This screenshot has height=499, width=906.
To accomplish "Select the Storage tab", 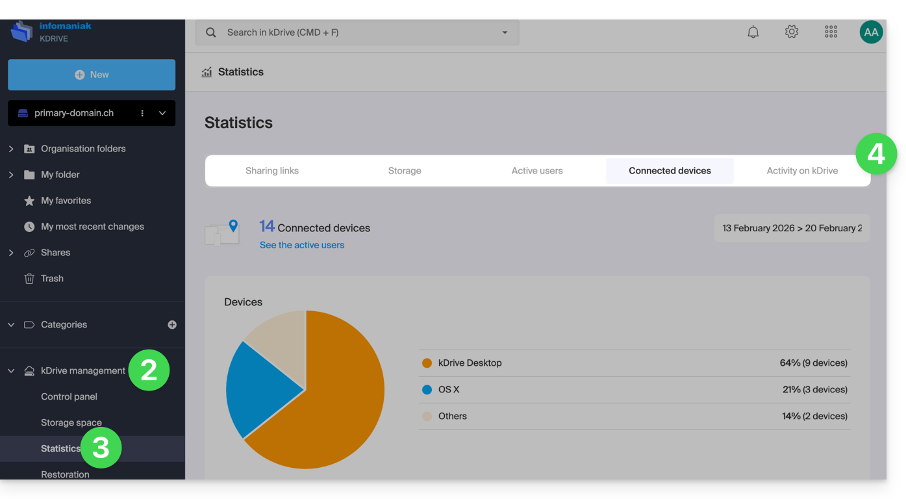I will click(x=405, y=171).
